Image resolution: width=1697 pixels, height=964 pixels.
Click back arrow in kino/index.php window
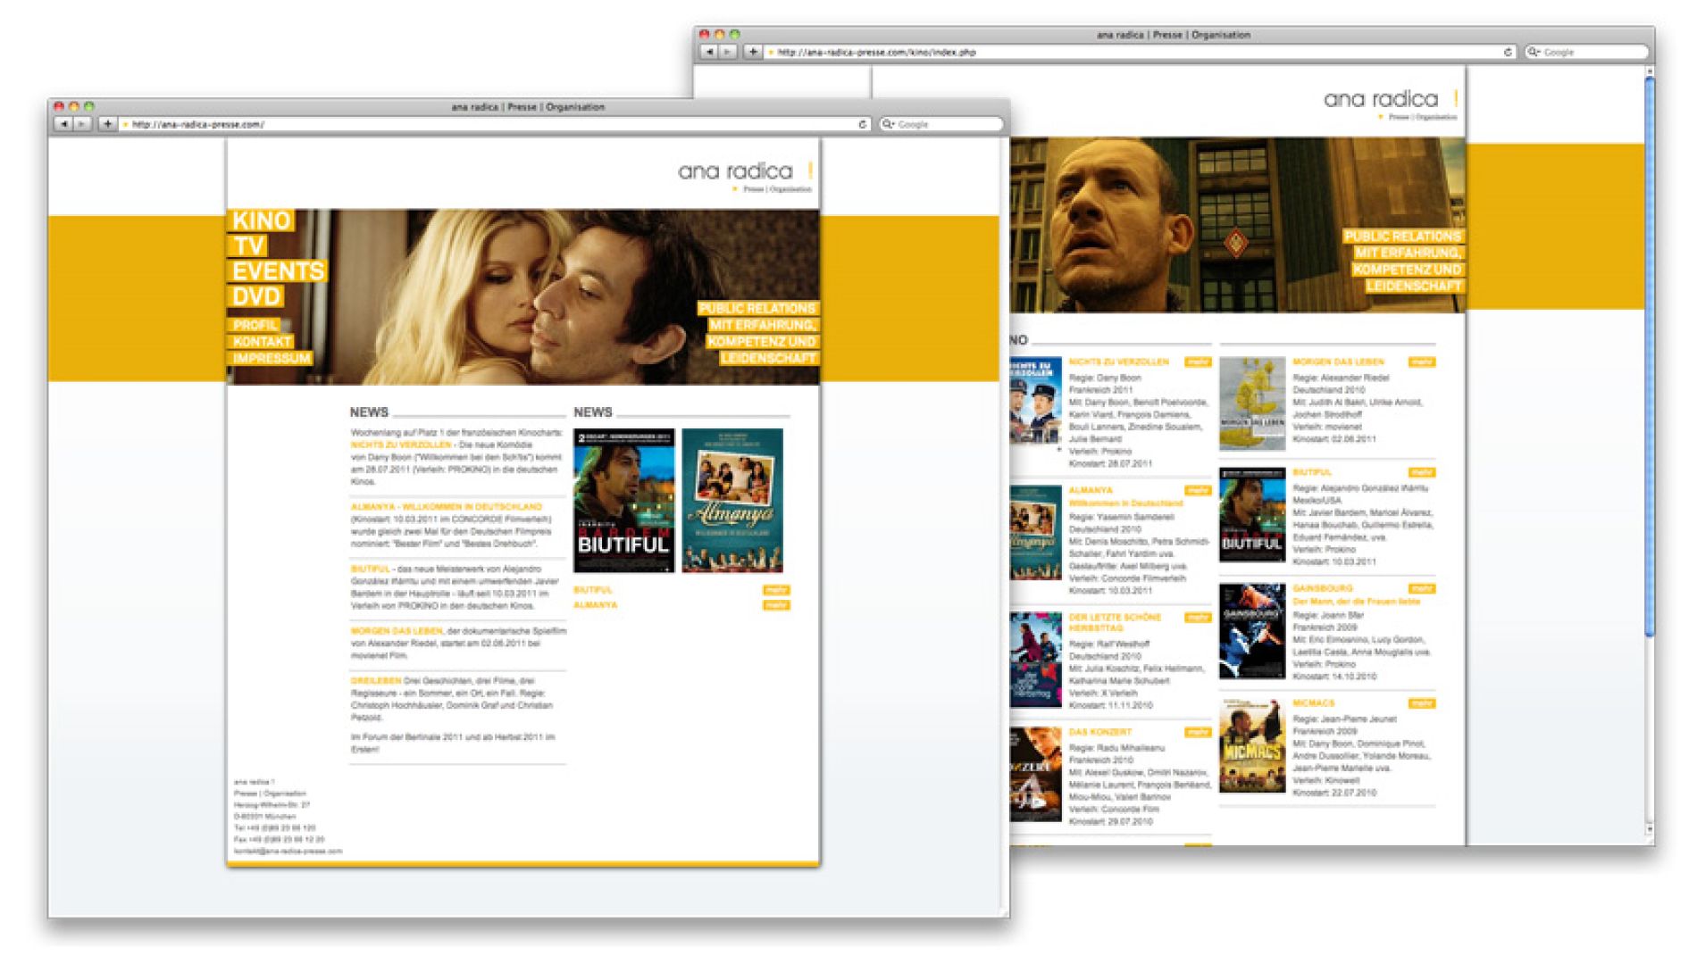tap(709, 52)
